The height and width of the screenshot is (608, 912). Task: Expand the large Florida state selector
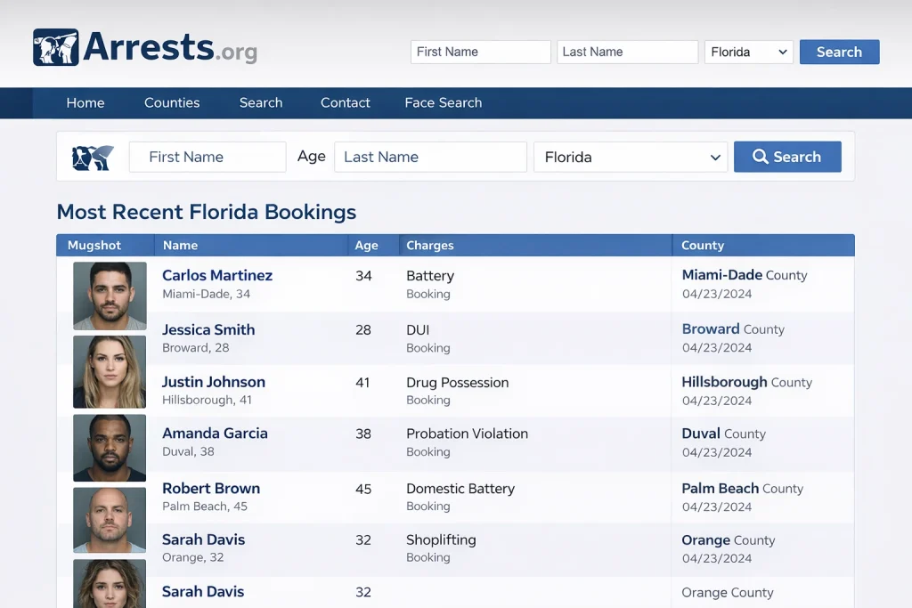point(631,157)
